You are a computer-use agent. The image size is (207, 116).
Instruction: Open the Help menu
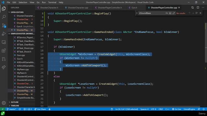coord(61,2)
